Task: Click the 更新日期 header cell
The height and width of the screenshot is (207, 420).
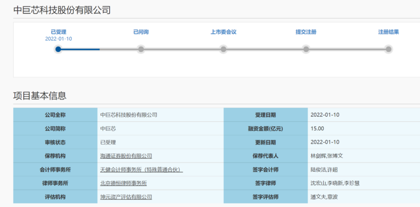Action: 266,142
